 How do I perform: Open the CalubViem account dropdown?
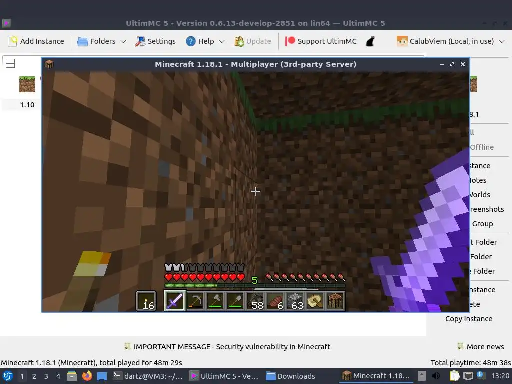pyautogui.click(x=450, y=41)
